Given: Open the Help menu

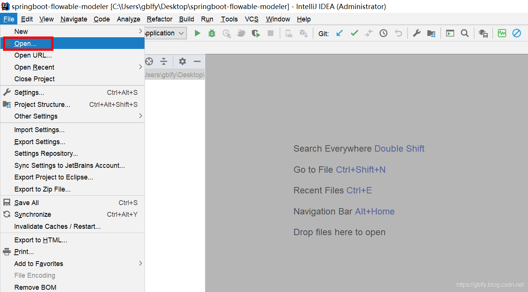Looking at the screenshot, I should tap(304, 19).
